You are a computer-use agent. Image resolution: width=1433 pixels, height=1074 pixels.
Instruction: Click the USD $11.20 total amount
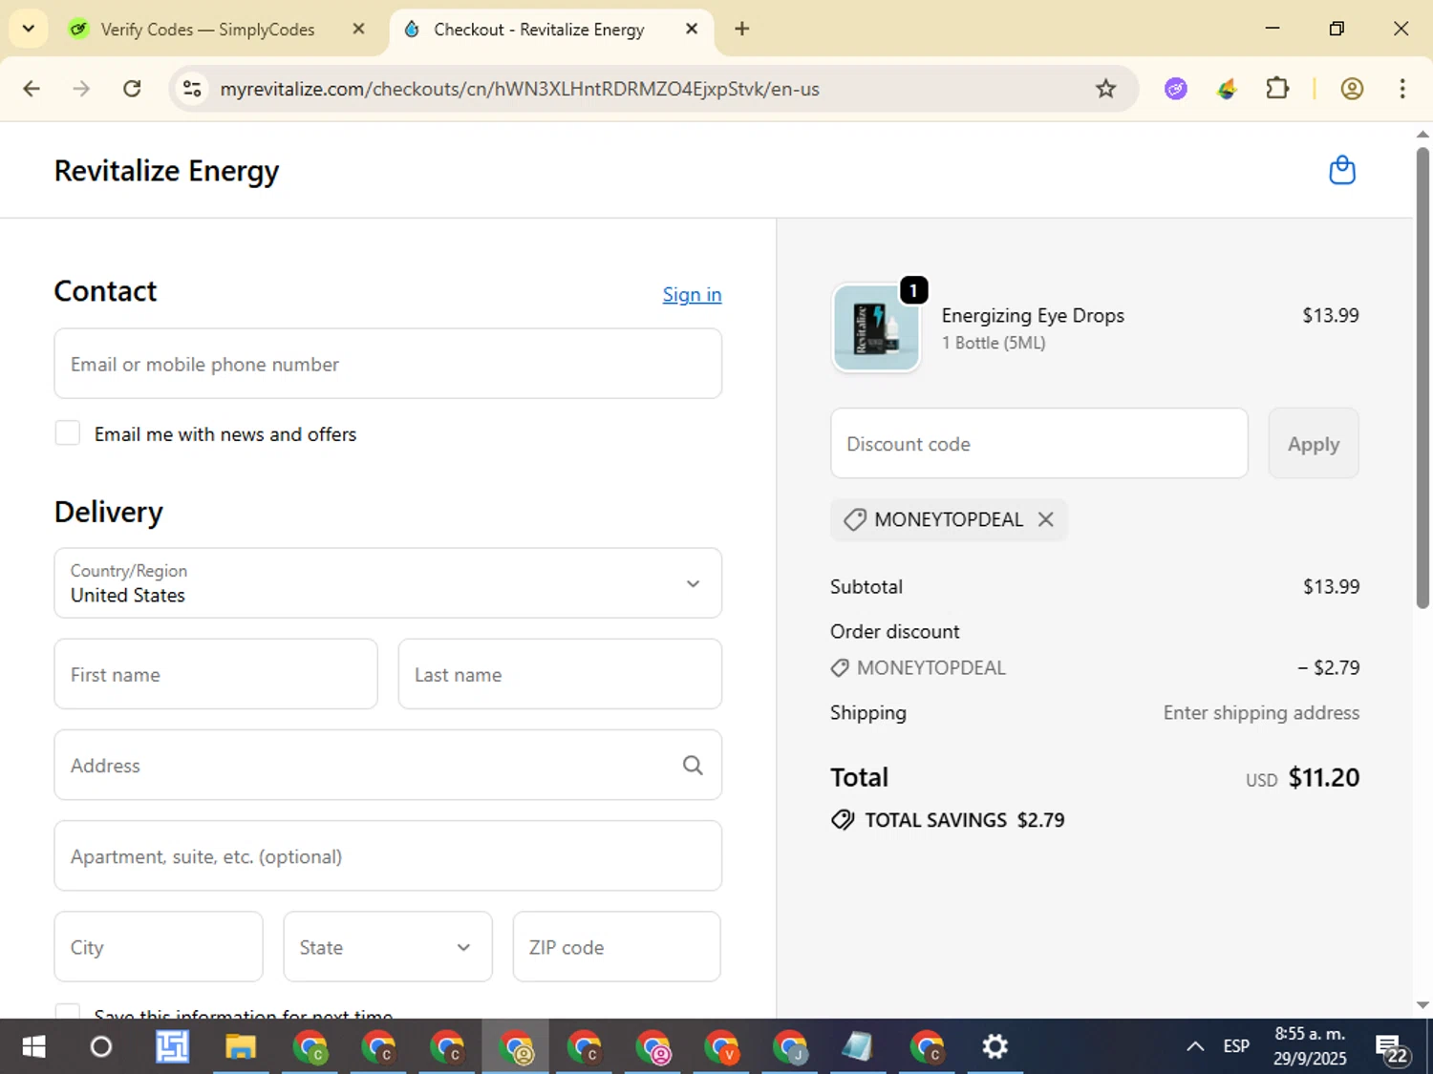coord(1302,778)
